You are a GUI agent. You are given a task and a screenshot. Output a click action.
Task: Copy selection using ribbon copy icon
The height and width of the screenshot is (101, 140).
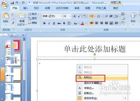point(13,18)
